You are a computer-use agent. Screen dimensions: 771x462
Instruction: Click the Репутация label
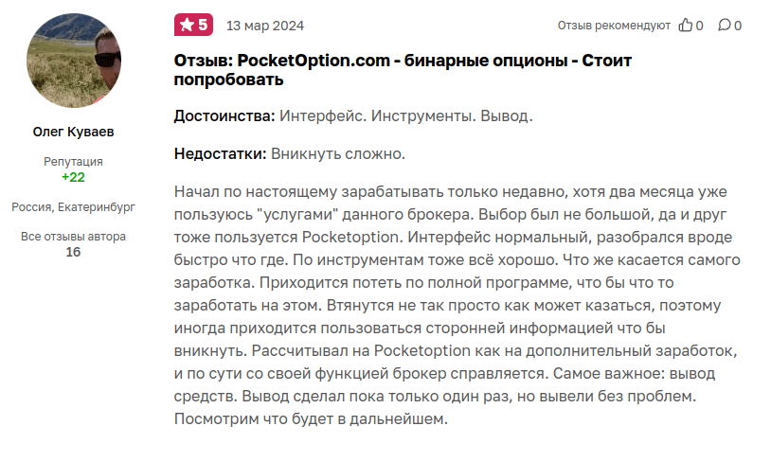click(x=73, y=162)
